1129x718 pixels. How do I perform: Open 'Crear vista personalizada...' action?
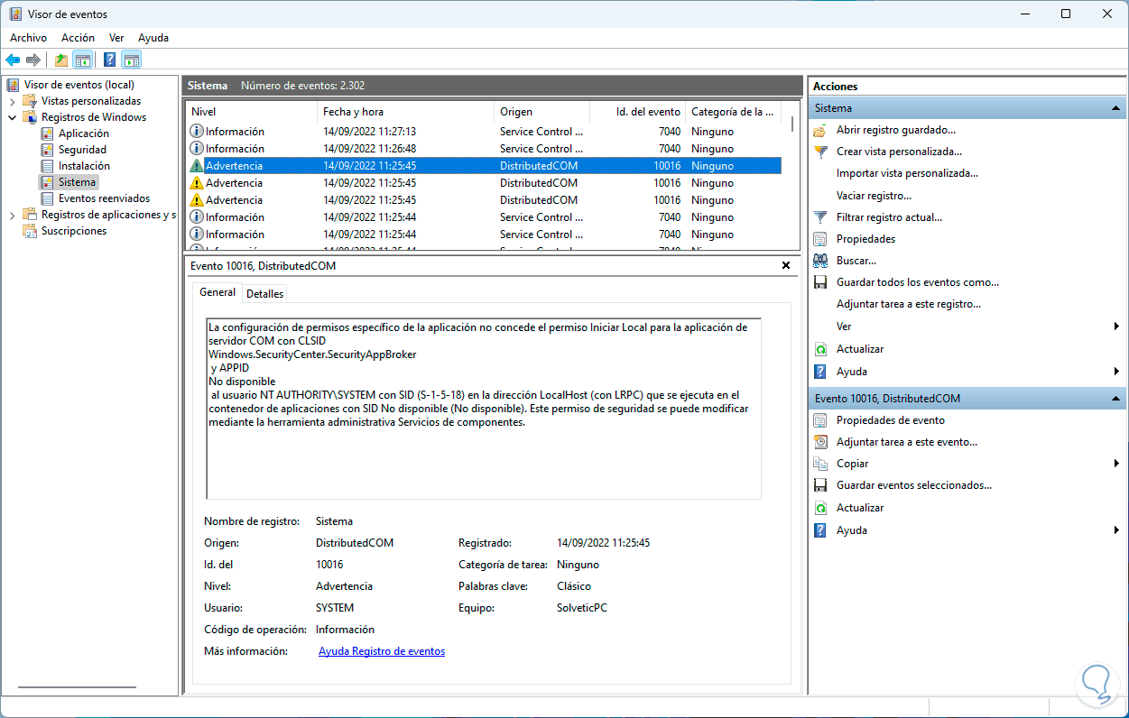pos(898,152)
